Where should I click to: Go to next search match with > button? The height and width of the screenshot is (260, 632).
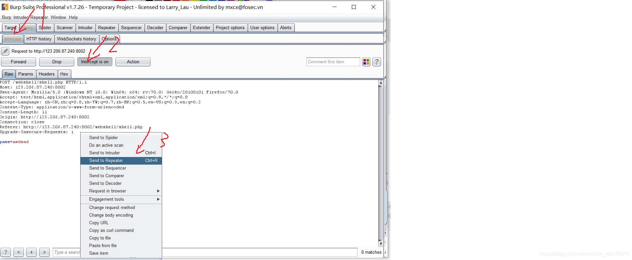[44, 252]
